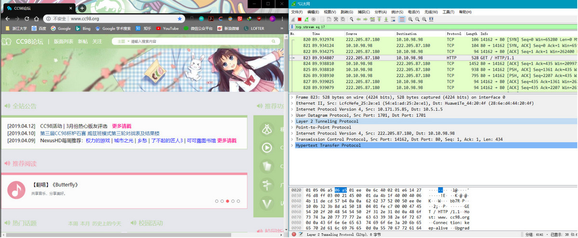Click Chrome home button

[37, 18]
